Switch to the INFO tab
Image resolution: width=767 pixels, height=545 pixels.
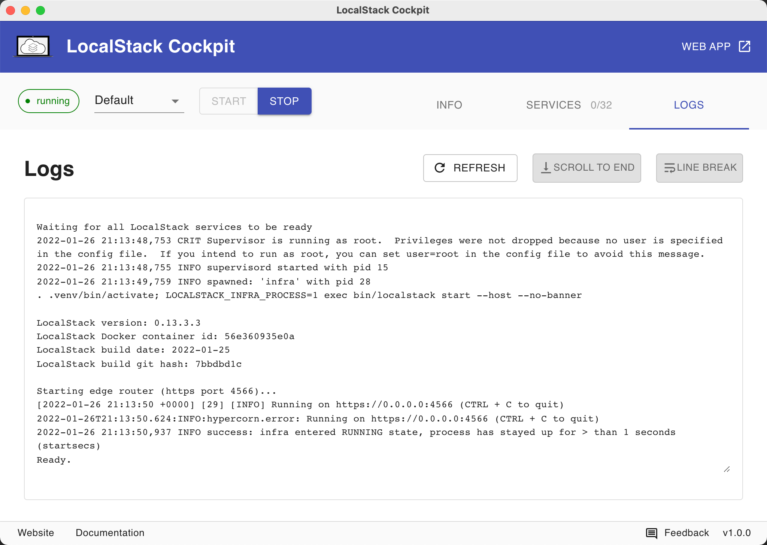click(449, 105)
